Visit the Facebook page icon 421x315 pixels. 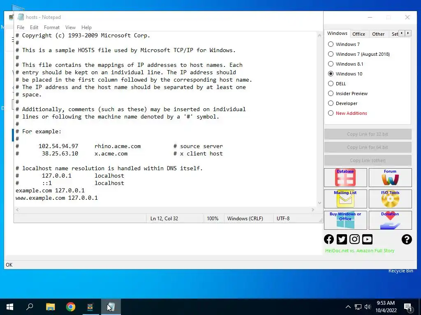[x=329, y=239]
